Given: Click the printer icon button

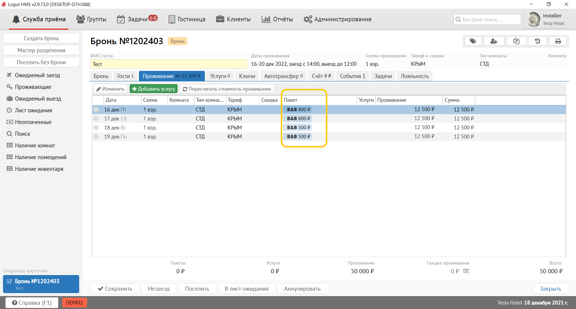Looking at the screenshot, I should click(x=558, y=41).
